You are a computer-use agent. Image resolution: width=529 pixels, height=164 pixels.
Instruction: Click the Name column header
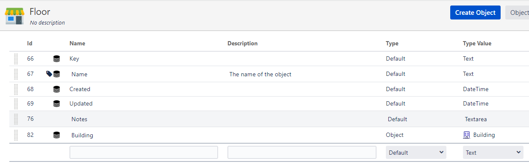(77, 43)
